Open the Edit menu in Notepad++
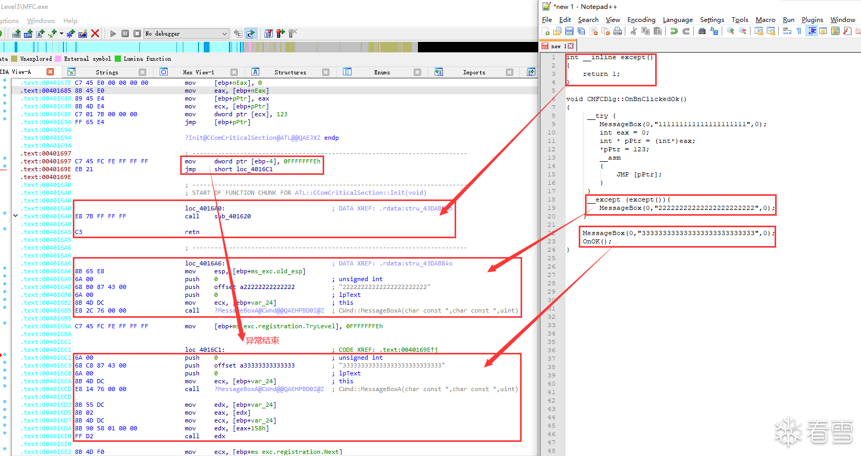This screenshot has width=861, height=456. point(565,20)
